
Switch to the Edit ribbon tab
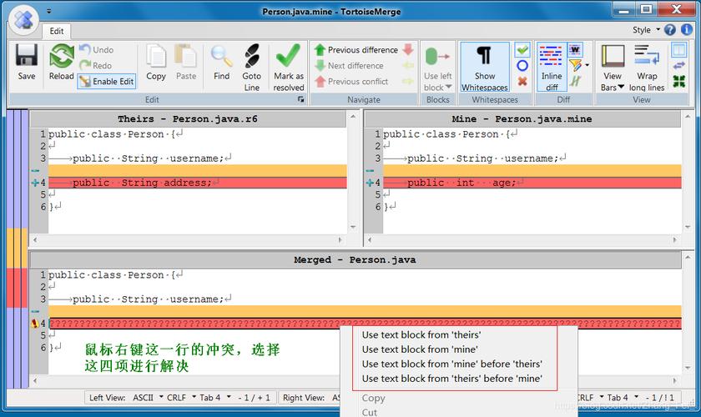[x=56, y=31]
